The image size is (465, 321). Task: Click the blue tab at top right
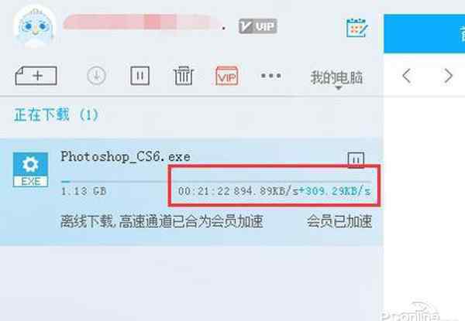pyautogui.click(x=425, y=34)
